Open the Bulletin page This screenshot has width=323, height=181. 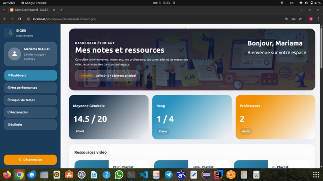30,125
